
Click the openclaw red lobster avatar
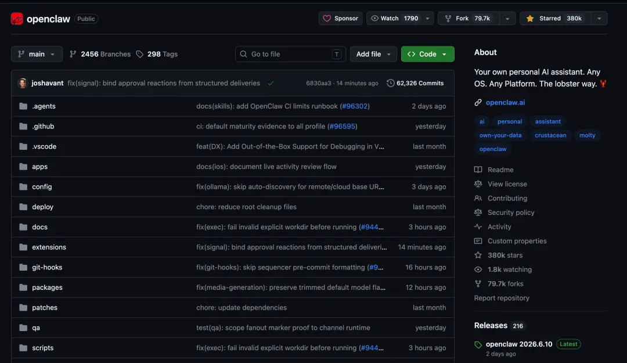click(x=17, y=19)
